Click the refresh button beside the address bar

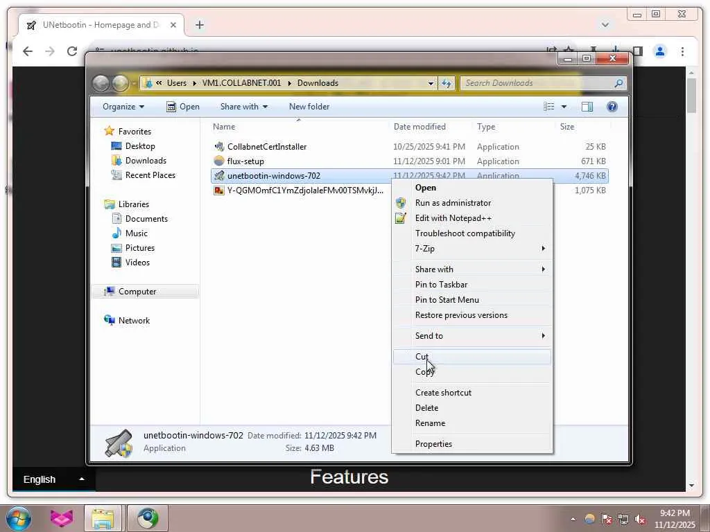coord(447,83)
